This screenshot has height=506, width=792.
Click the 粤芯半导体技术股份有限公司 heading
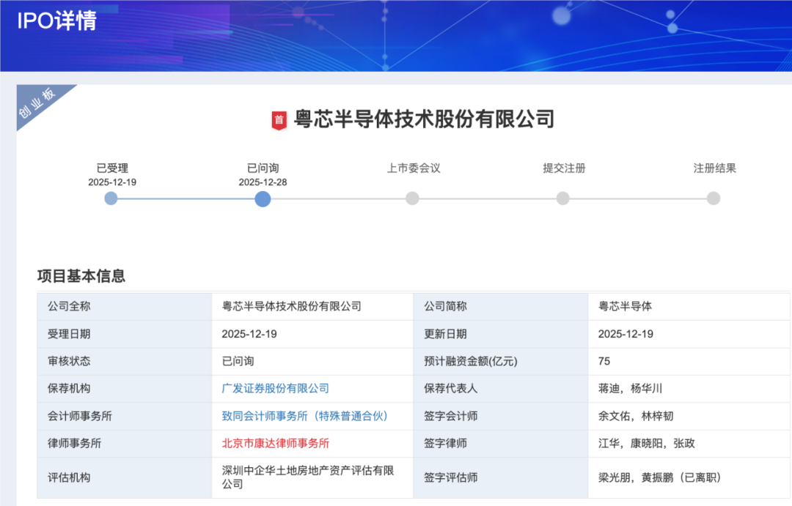[x=424, y=119]
